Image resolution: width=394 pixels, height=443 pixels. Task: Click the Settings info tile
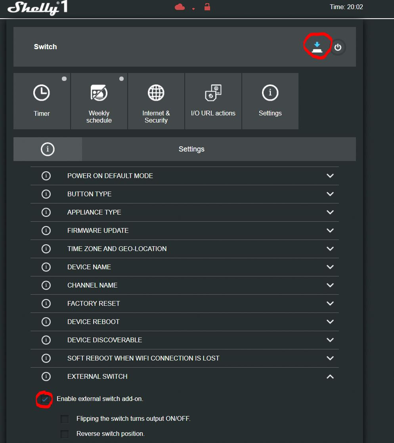point(270,101)
